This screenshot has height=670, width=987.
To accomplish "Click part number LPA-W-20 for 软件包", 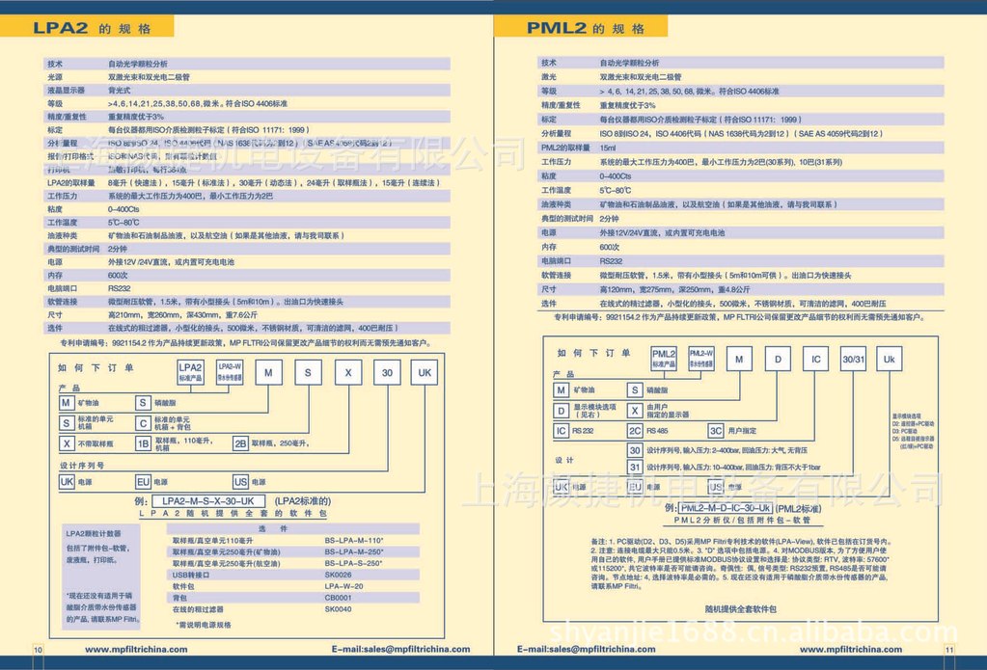I will point(343,586).
